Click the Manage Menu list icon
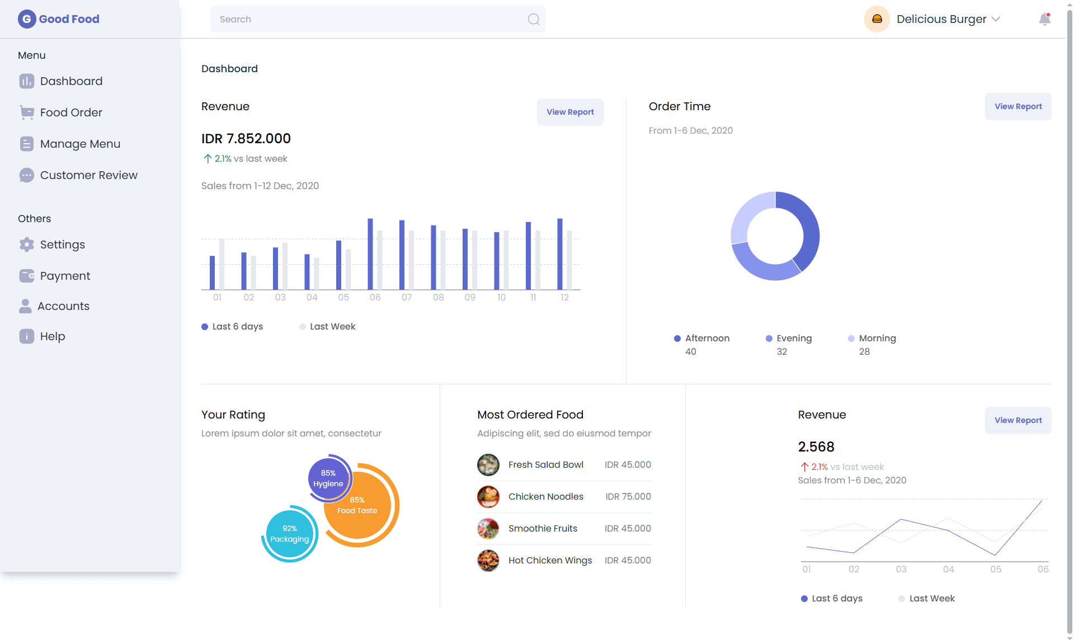The width and height of the screenshot is (1074, 644). (x=27, y=144)
